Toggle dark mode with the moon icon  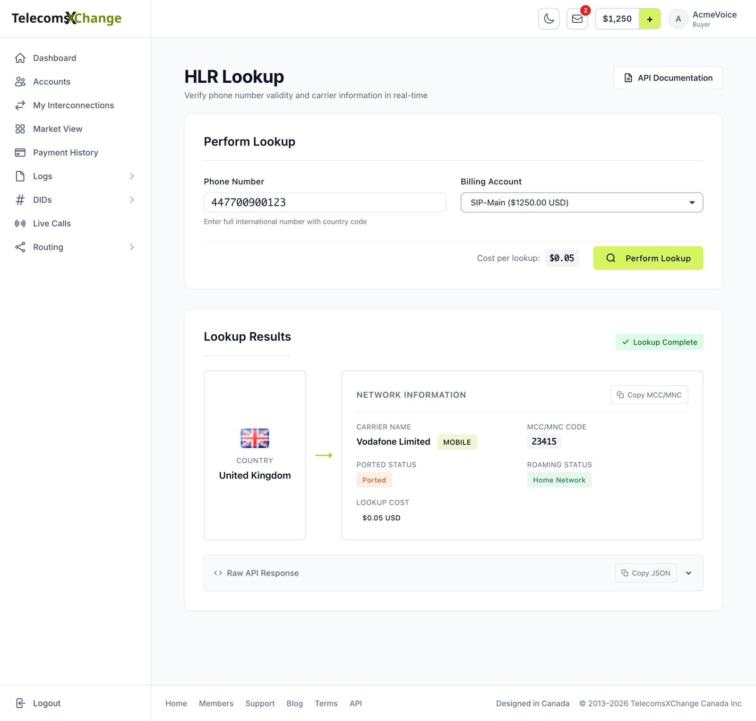549,19
